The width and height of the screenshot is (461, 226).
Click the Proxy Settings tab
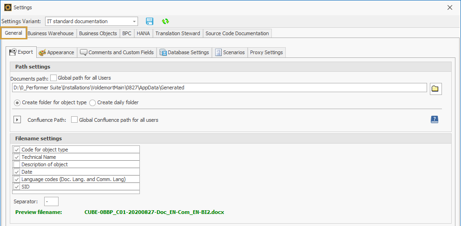(266, 52)
